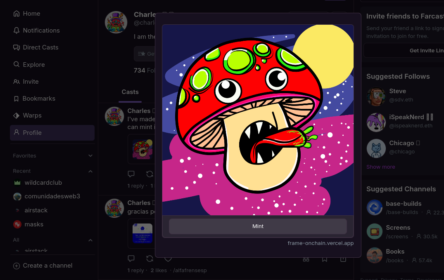
Task: Open Steve's avatar in Suggested Follows
Action: pos(376,96)
